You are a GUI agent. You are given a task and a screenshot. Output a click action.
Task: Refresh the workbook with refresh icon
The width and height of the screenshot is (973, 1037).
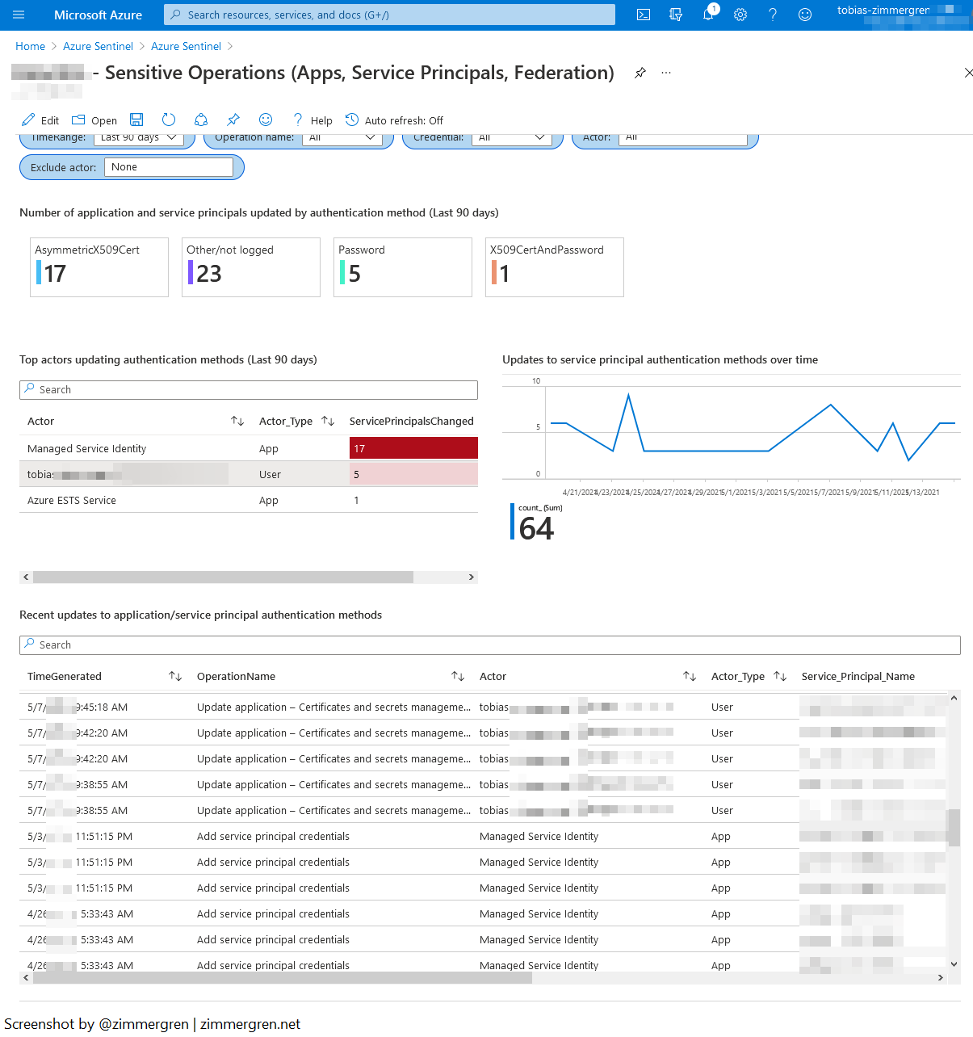pos(169,120)
